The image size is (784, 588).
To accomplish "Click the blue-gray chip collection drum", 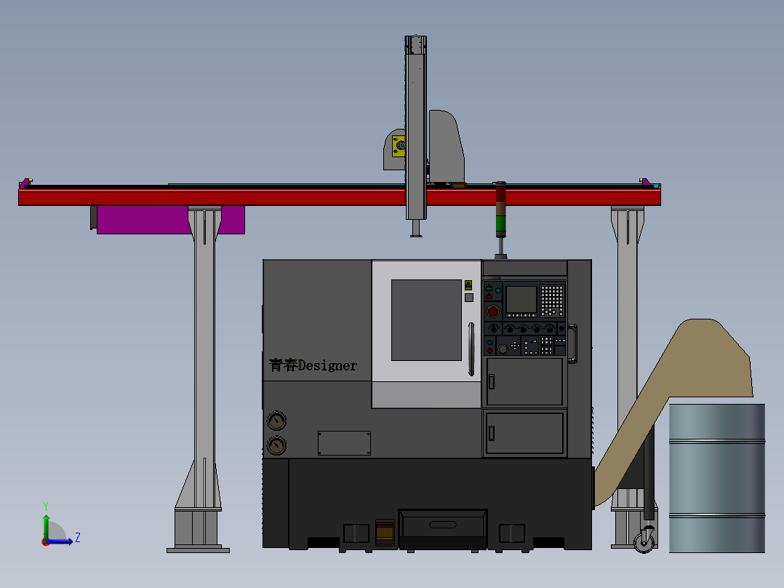I will coord(716,477).
